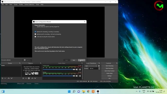The height and width of the screenshot is (94, 167).
Task: Close the Auto-Configuration Wizard dialog
Action: [85, 22]
